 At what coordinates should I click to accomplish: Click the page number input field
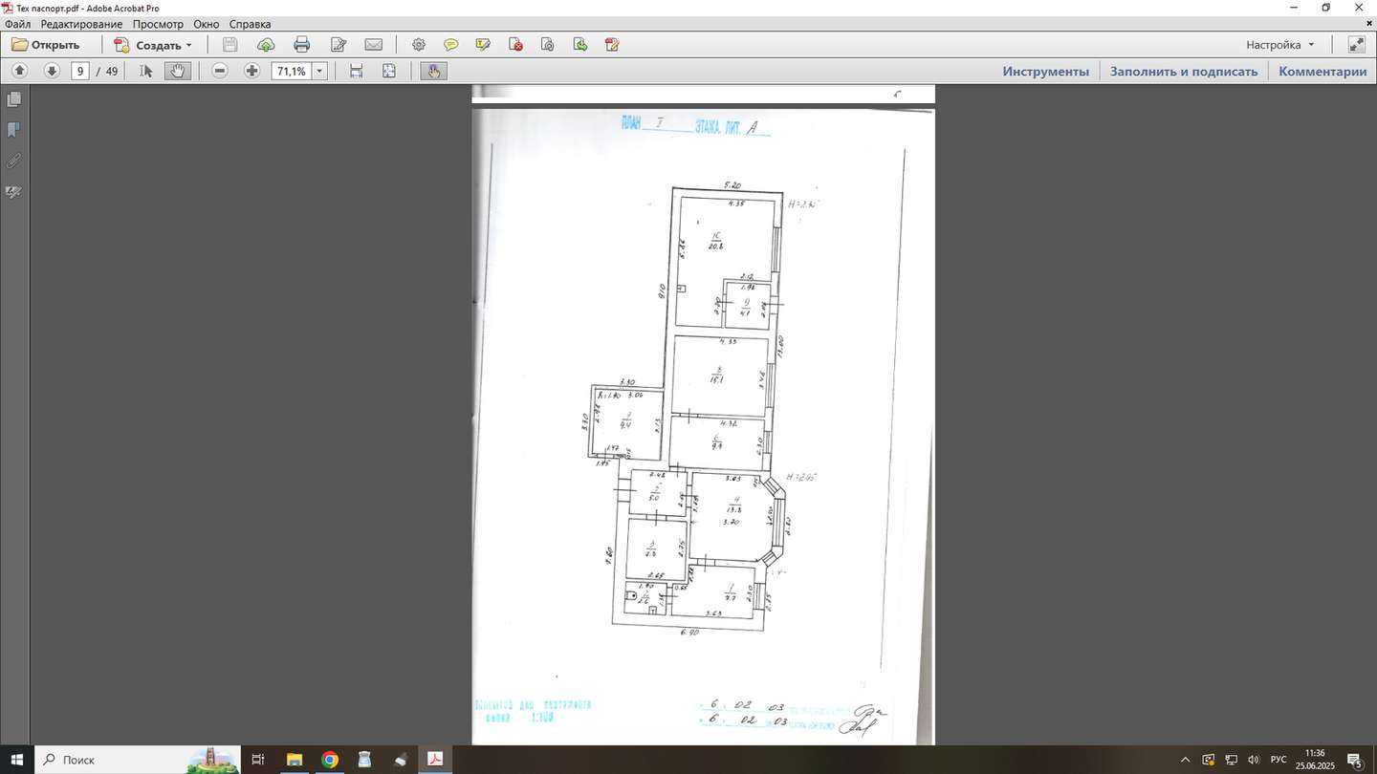click(80, 71)
